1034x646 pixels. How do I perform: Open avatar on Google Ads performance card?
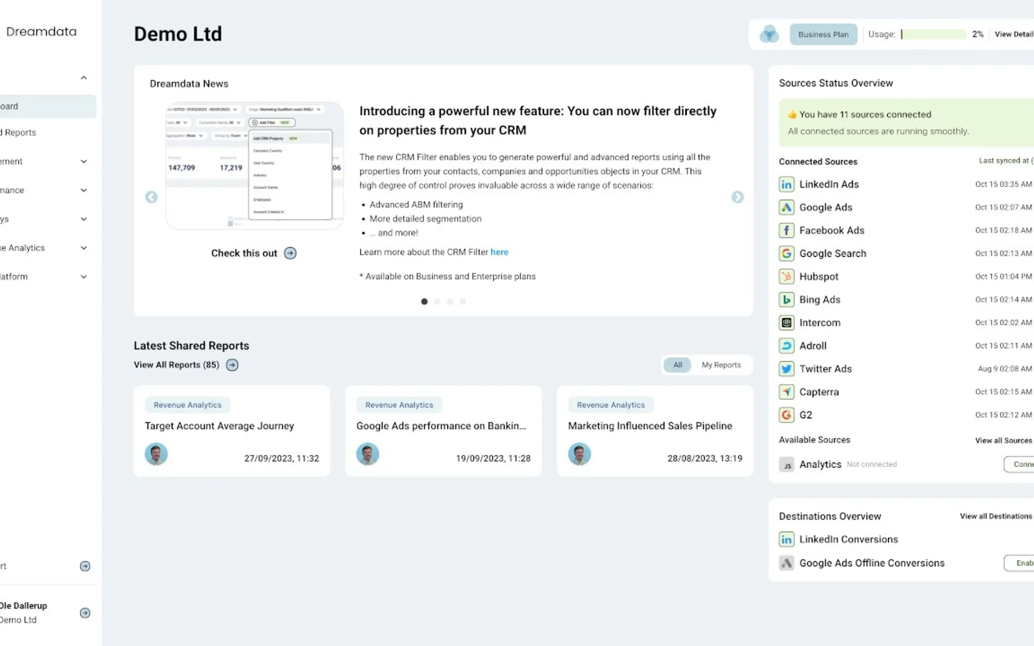(368, 454)
